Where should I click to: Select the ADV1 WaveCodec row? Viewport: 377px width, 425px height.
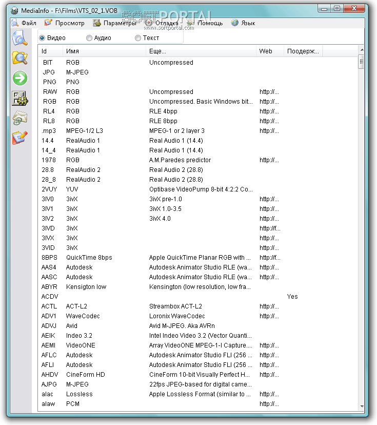click(198, 316)
